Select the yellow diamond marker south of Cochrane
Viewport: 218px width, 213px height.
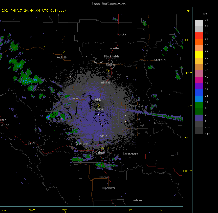86,150
